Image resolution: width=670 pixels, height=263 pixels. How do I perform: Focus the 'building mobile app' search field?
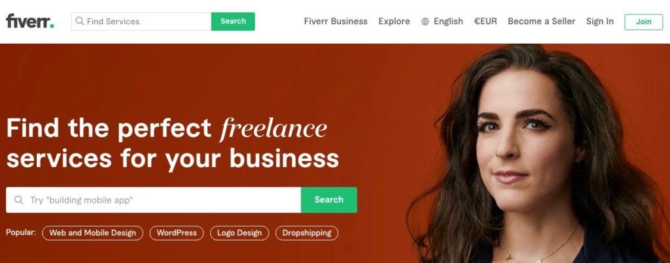tap(153, 200)
